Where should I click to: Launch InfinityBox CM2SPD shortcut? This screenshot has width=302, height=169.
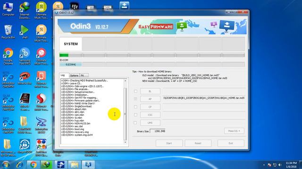click(x=8, y=125)
